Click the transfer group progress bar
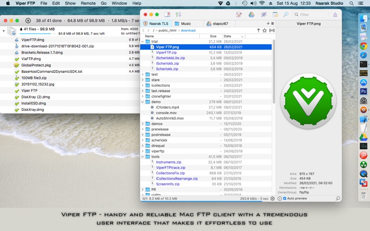Image resolution: width=370 pixels, height=231 pixels. tap(39, 33)
